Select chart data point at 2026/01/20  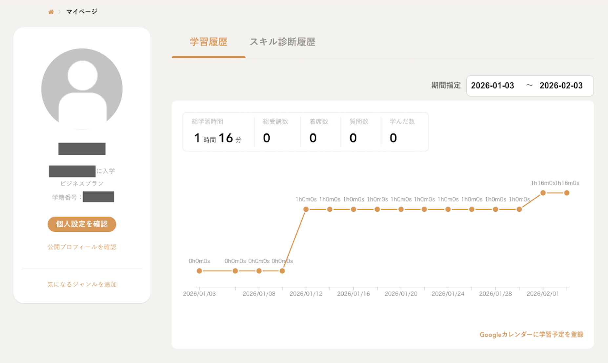click(x=401, y=209)
